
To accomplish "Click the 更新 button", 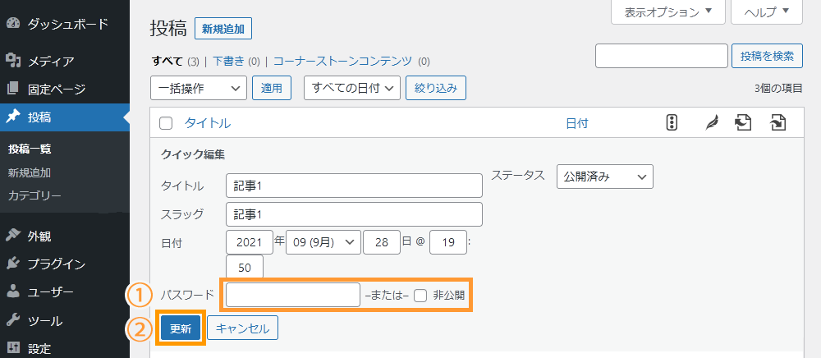I will click(181, 328).
